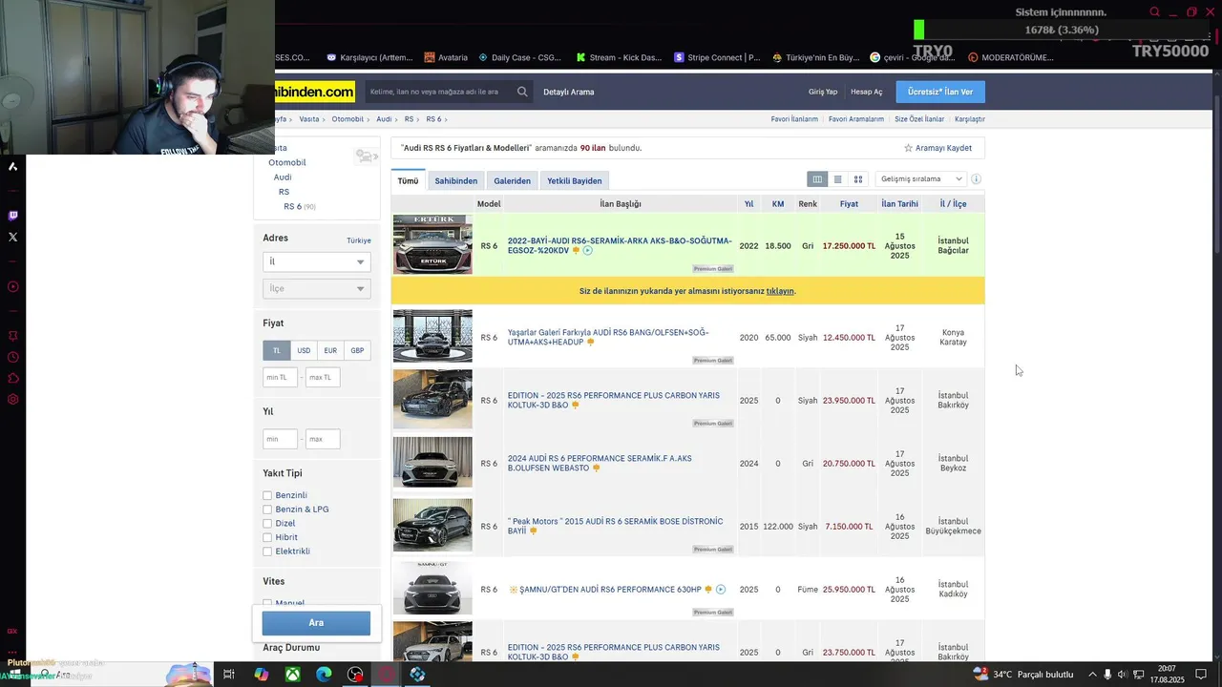The width and height of the screenshot is (1222, 687).
Task: Check the Dizel fuel type checkbox
Action: coord(267,523)
